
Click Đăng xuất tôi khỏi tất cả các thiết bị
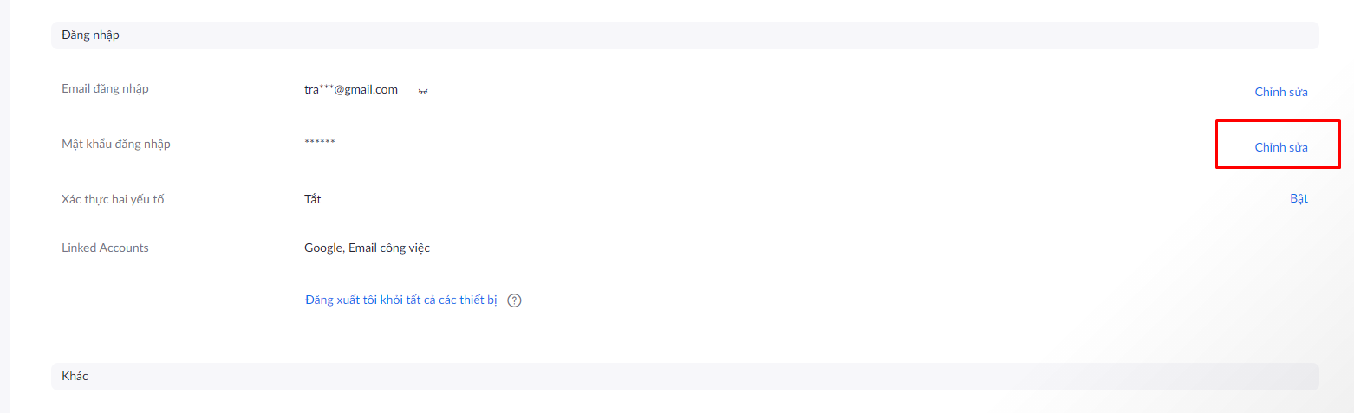pos(401,300)
